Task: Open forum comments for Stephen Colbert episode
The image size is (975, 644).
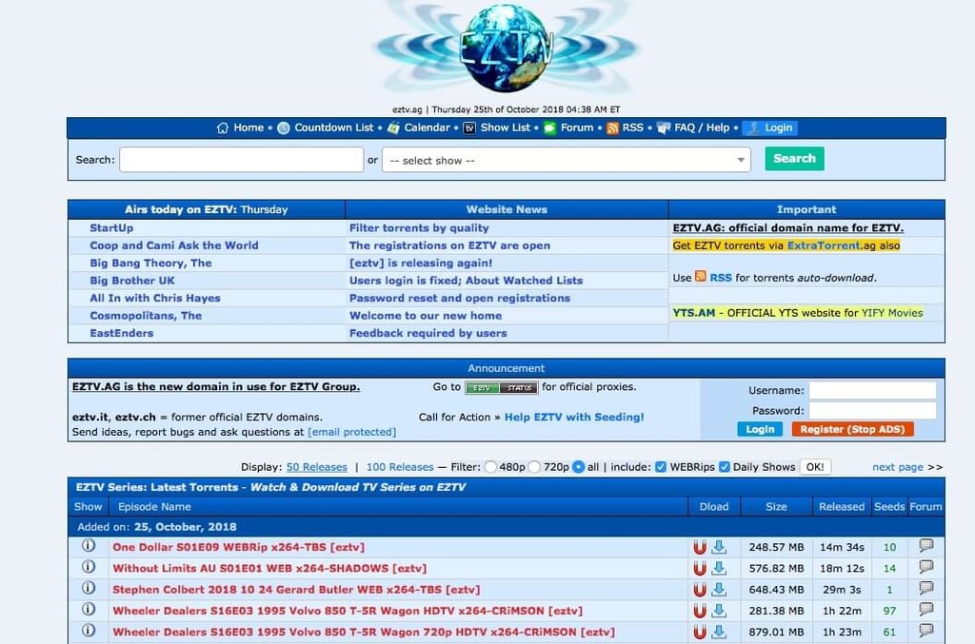Action: pos(925,588)
